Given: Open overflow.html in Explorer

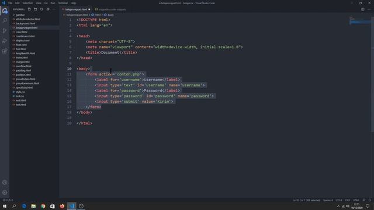Looking at the screenshot, I should (23, 66).
